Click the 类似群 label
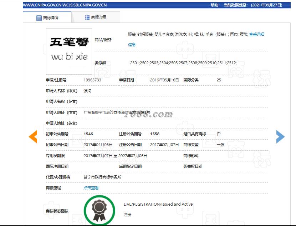This screenshot has width=296, height=226. click(100, 63)
